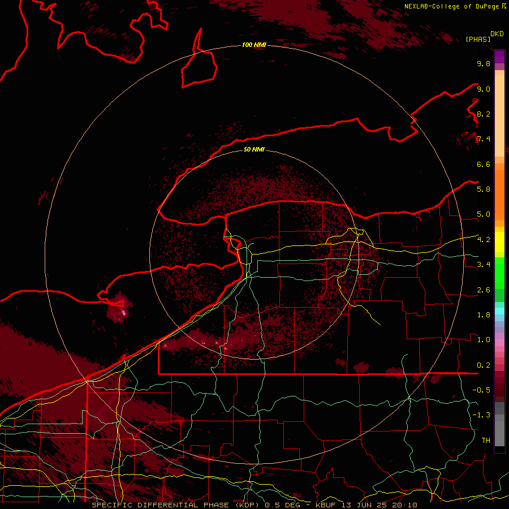This screenshot has width=509, height=509.
Task: Click the "20:10" time stamp
Action: (x=404, y=505)
